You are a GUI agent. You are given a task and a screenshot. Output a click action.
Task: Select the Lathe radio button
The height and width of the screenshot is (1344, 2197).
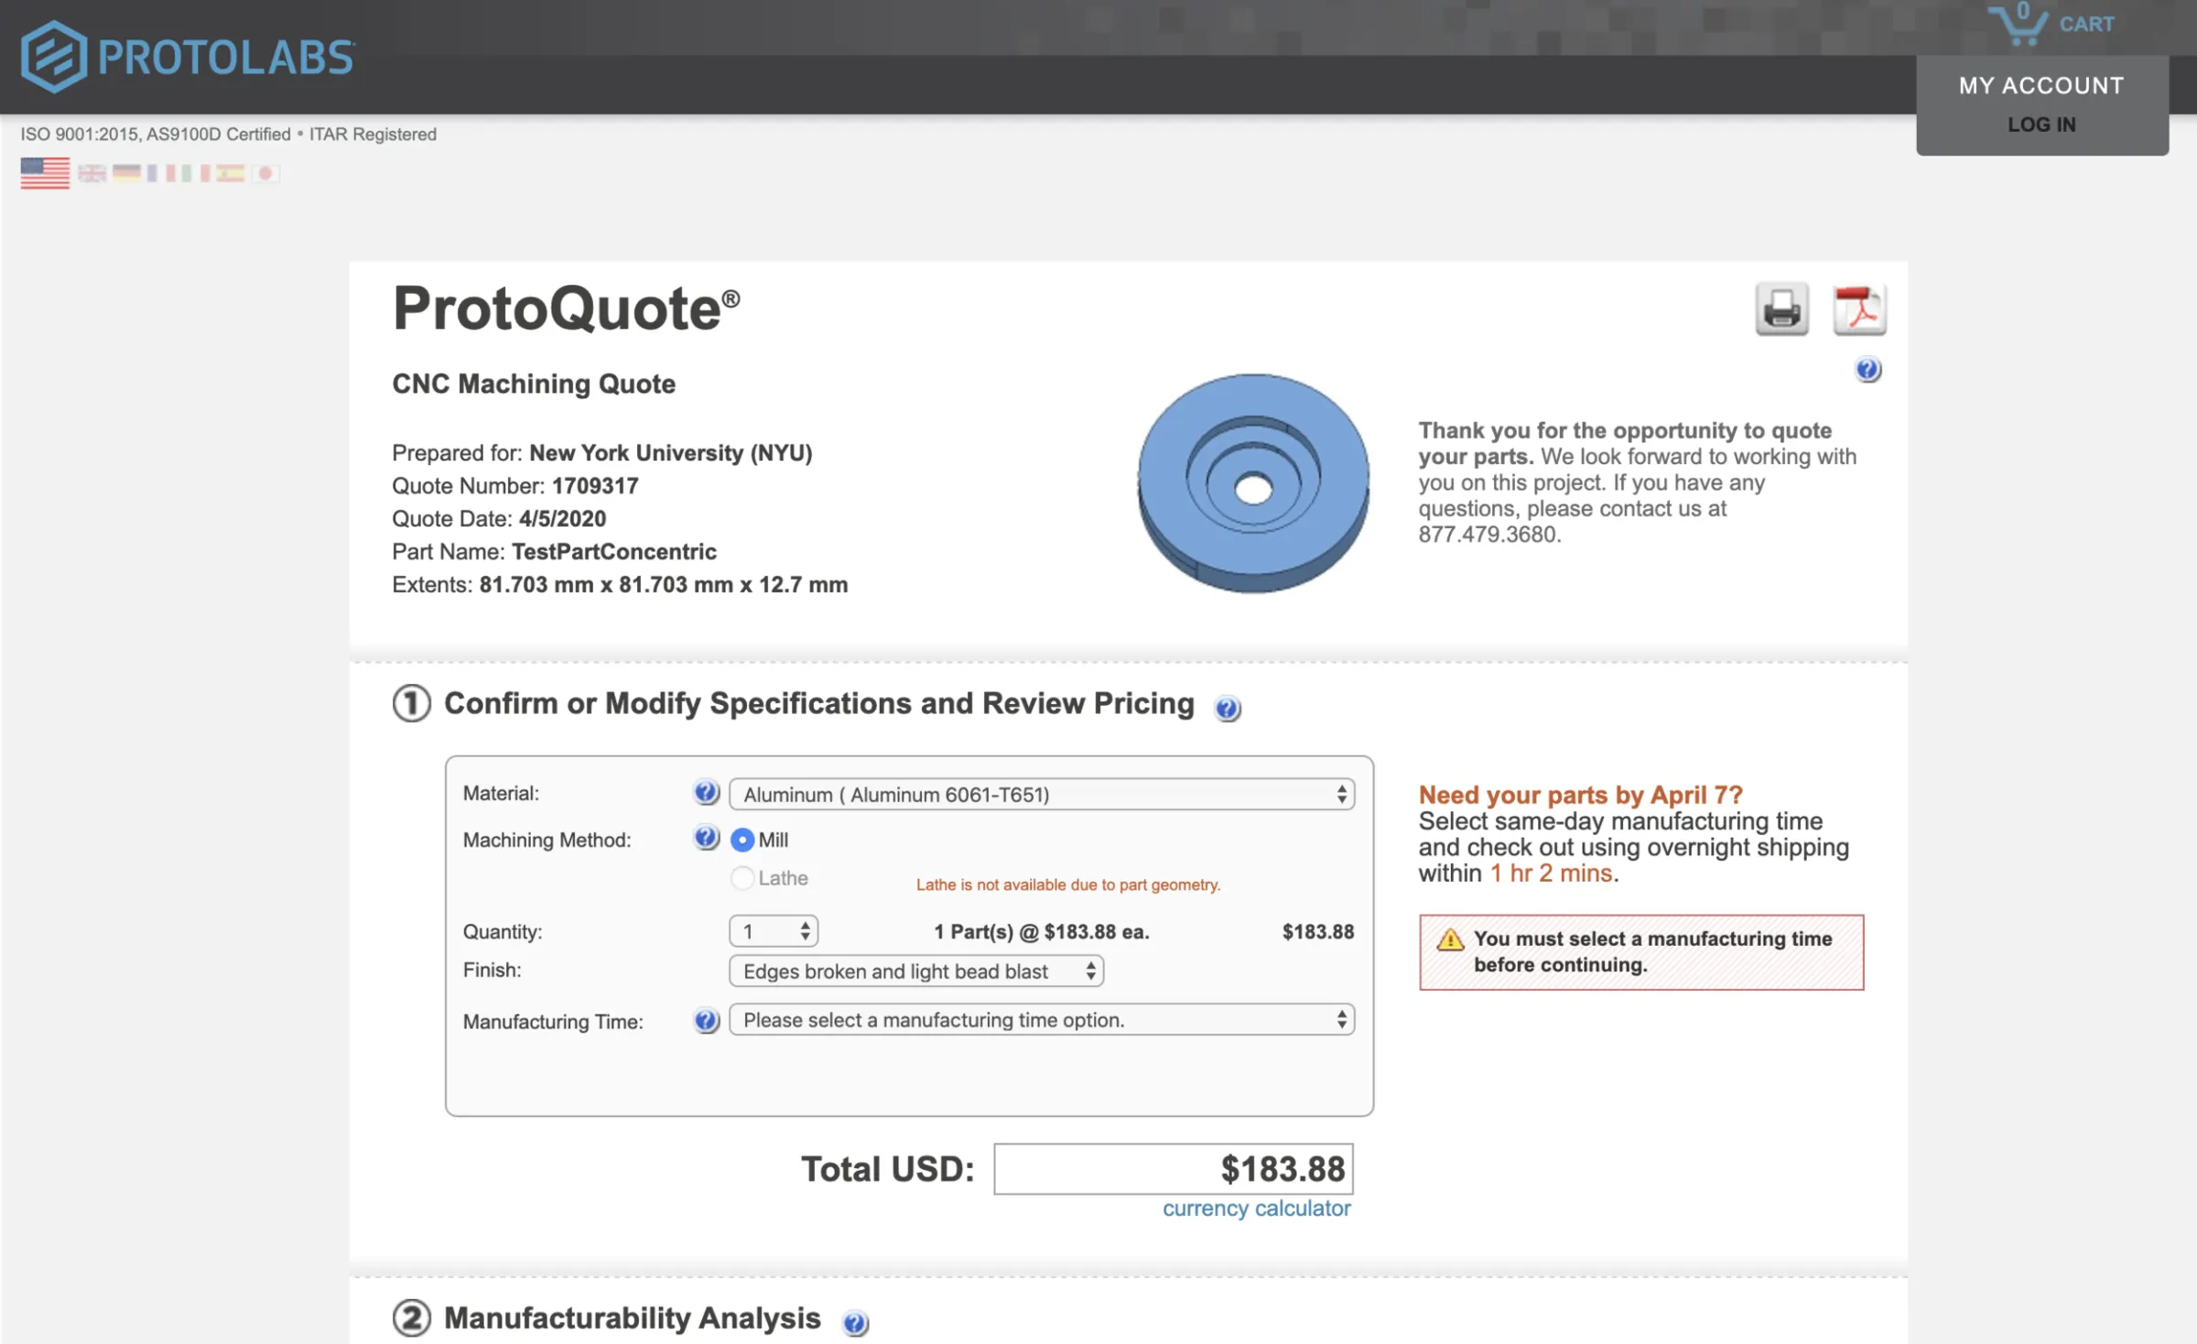[x=742, y=878]
